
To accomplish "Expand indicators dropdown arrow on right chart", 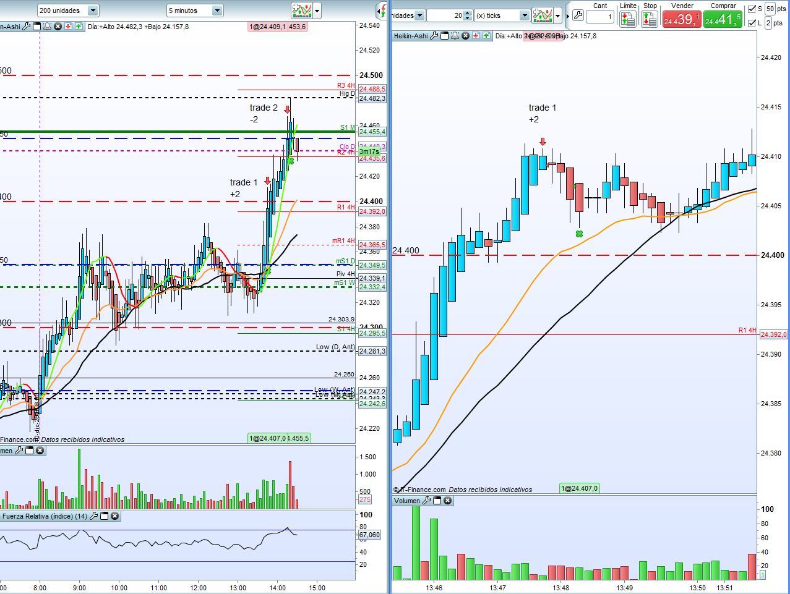I will point(558,15).
